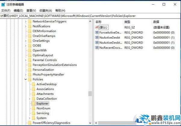
Task: Collapse the Policies tree node
Action: point(26,79)
